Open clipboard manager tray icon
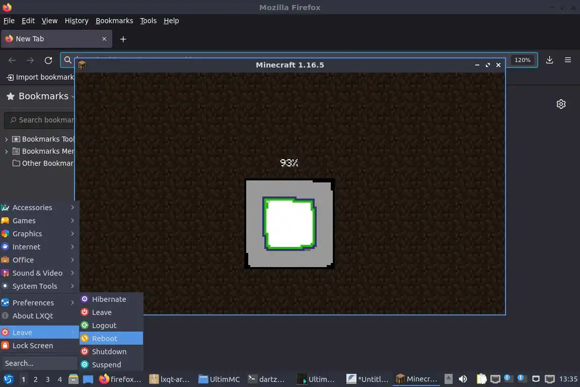Screen dimensions: 580x387 tap(481, 379)
